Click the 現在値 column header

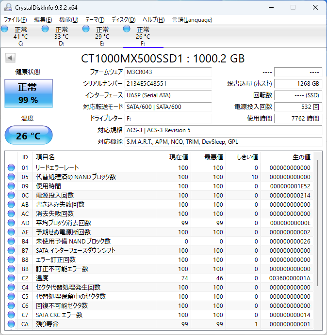point(174,157)
